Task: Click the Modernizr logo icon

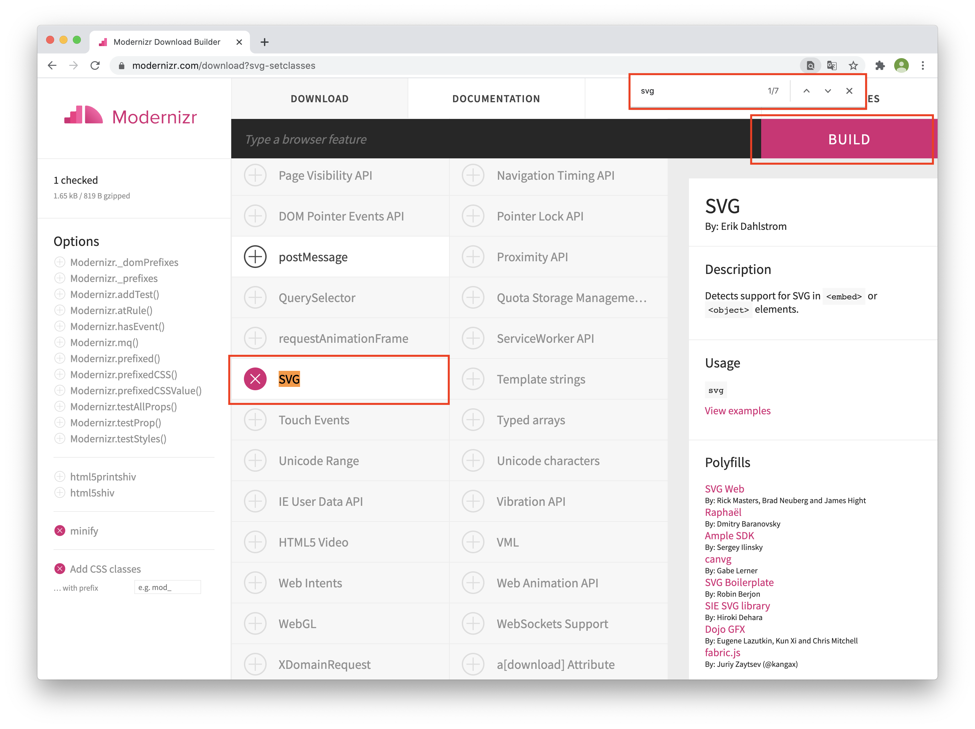Action: [x=83, y=116]
